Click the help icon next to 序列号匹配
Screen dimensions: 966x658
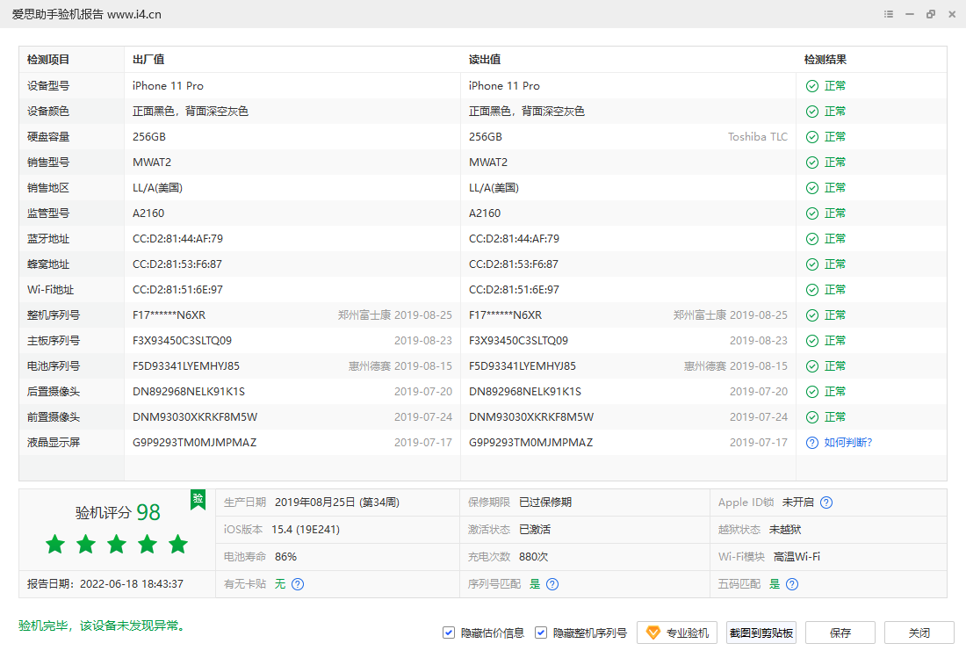pyautogui.click(x=552, y=584)
